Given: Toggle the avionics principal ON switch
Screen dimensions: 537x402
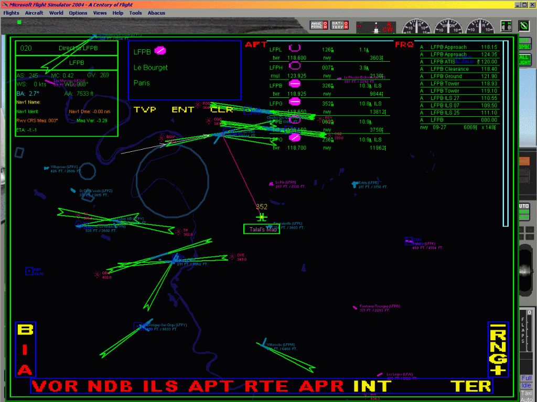Looking at the screenshot, I should tap(319, 25).
